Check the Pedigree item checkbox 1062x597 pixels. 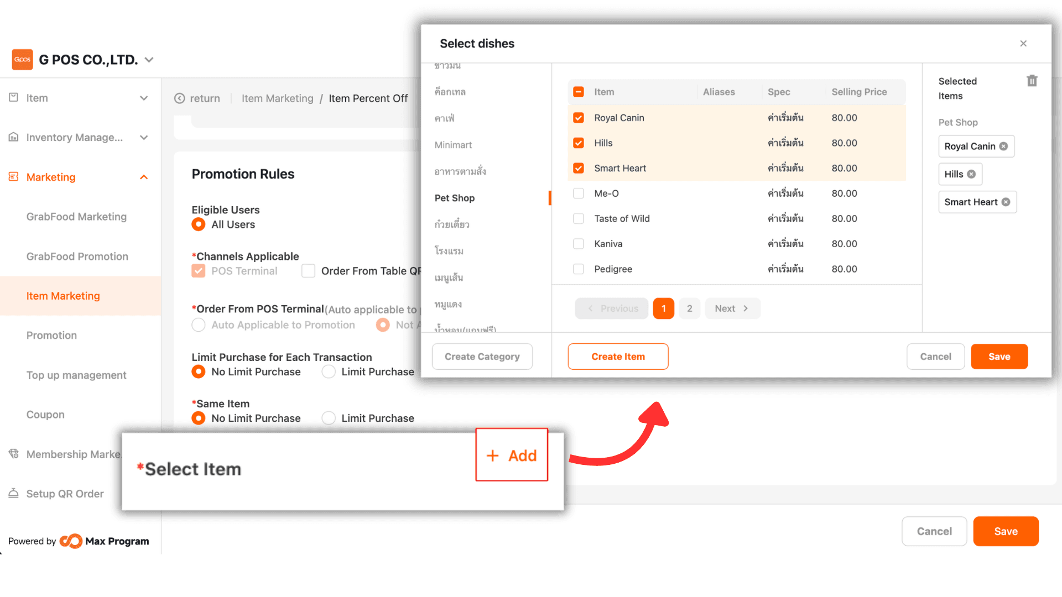[x=579, y=269]
